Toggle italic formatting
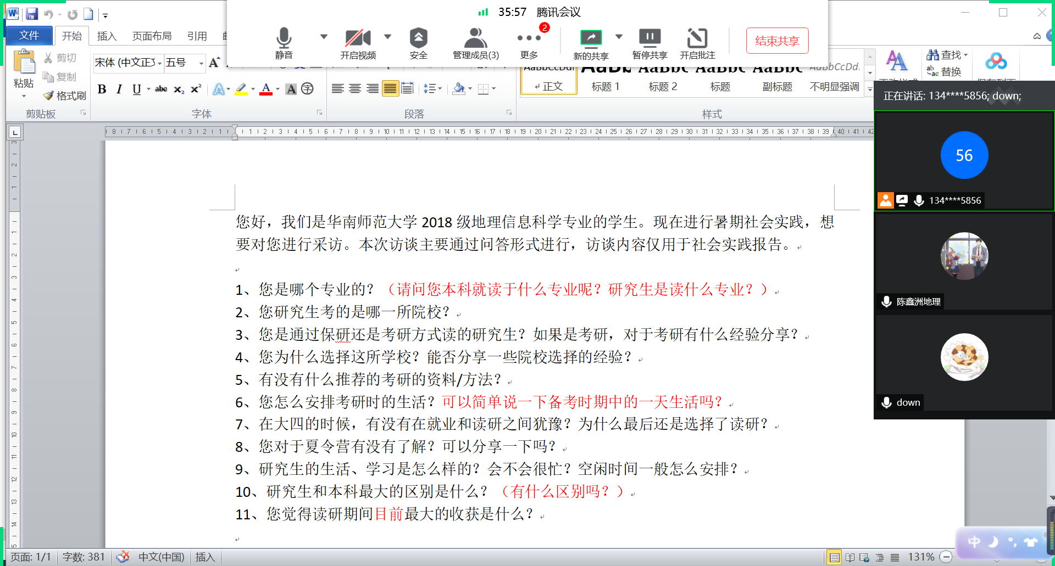The image size is (1055, 566). [119, 89]
